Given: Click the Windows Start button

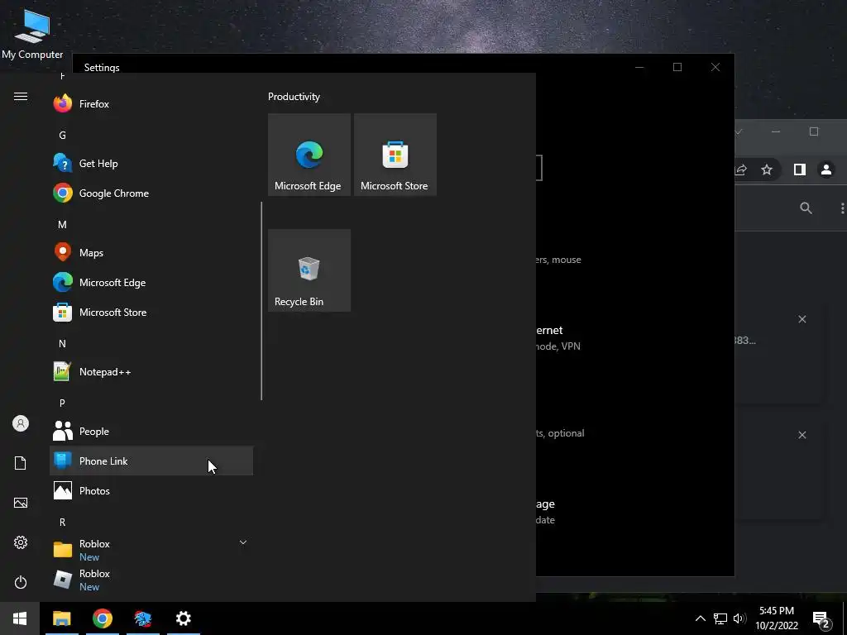Looking at the screenshot, I should tap(20, 618).
